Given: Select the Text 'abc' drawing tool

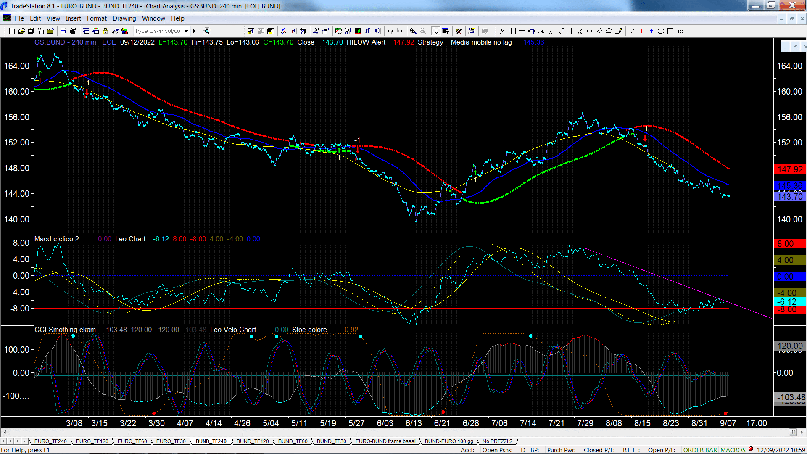Looking at the screenshot, I should pos(680,31).
